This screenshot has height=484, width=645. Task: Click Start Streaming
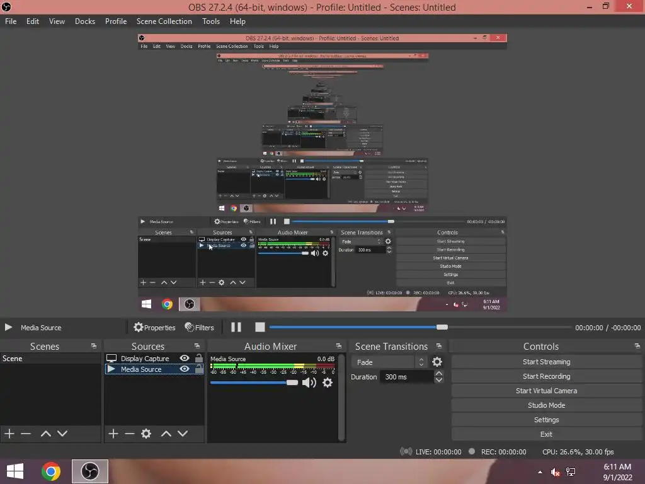click(546, 362)
